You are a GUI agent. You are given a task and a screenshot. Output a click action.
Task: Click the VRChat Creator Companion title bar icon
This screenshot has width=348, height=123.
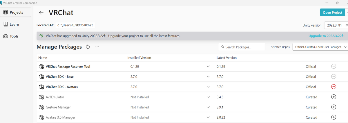(1, 3)
